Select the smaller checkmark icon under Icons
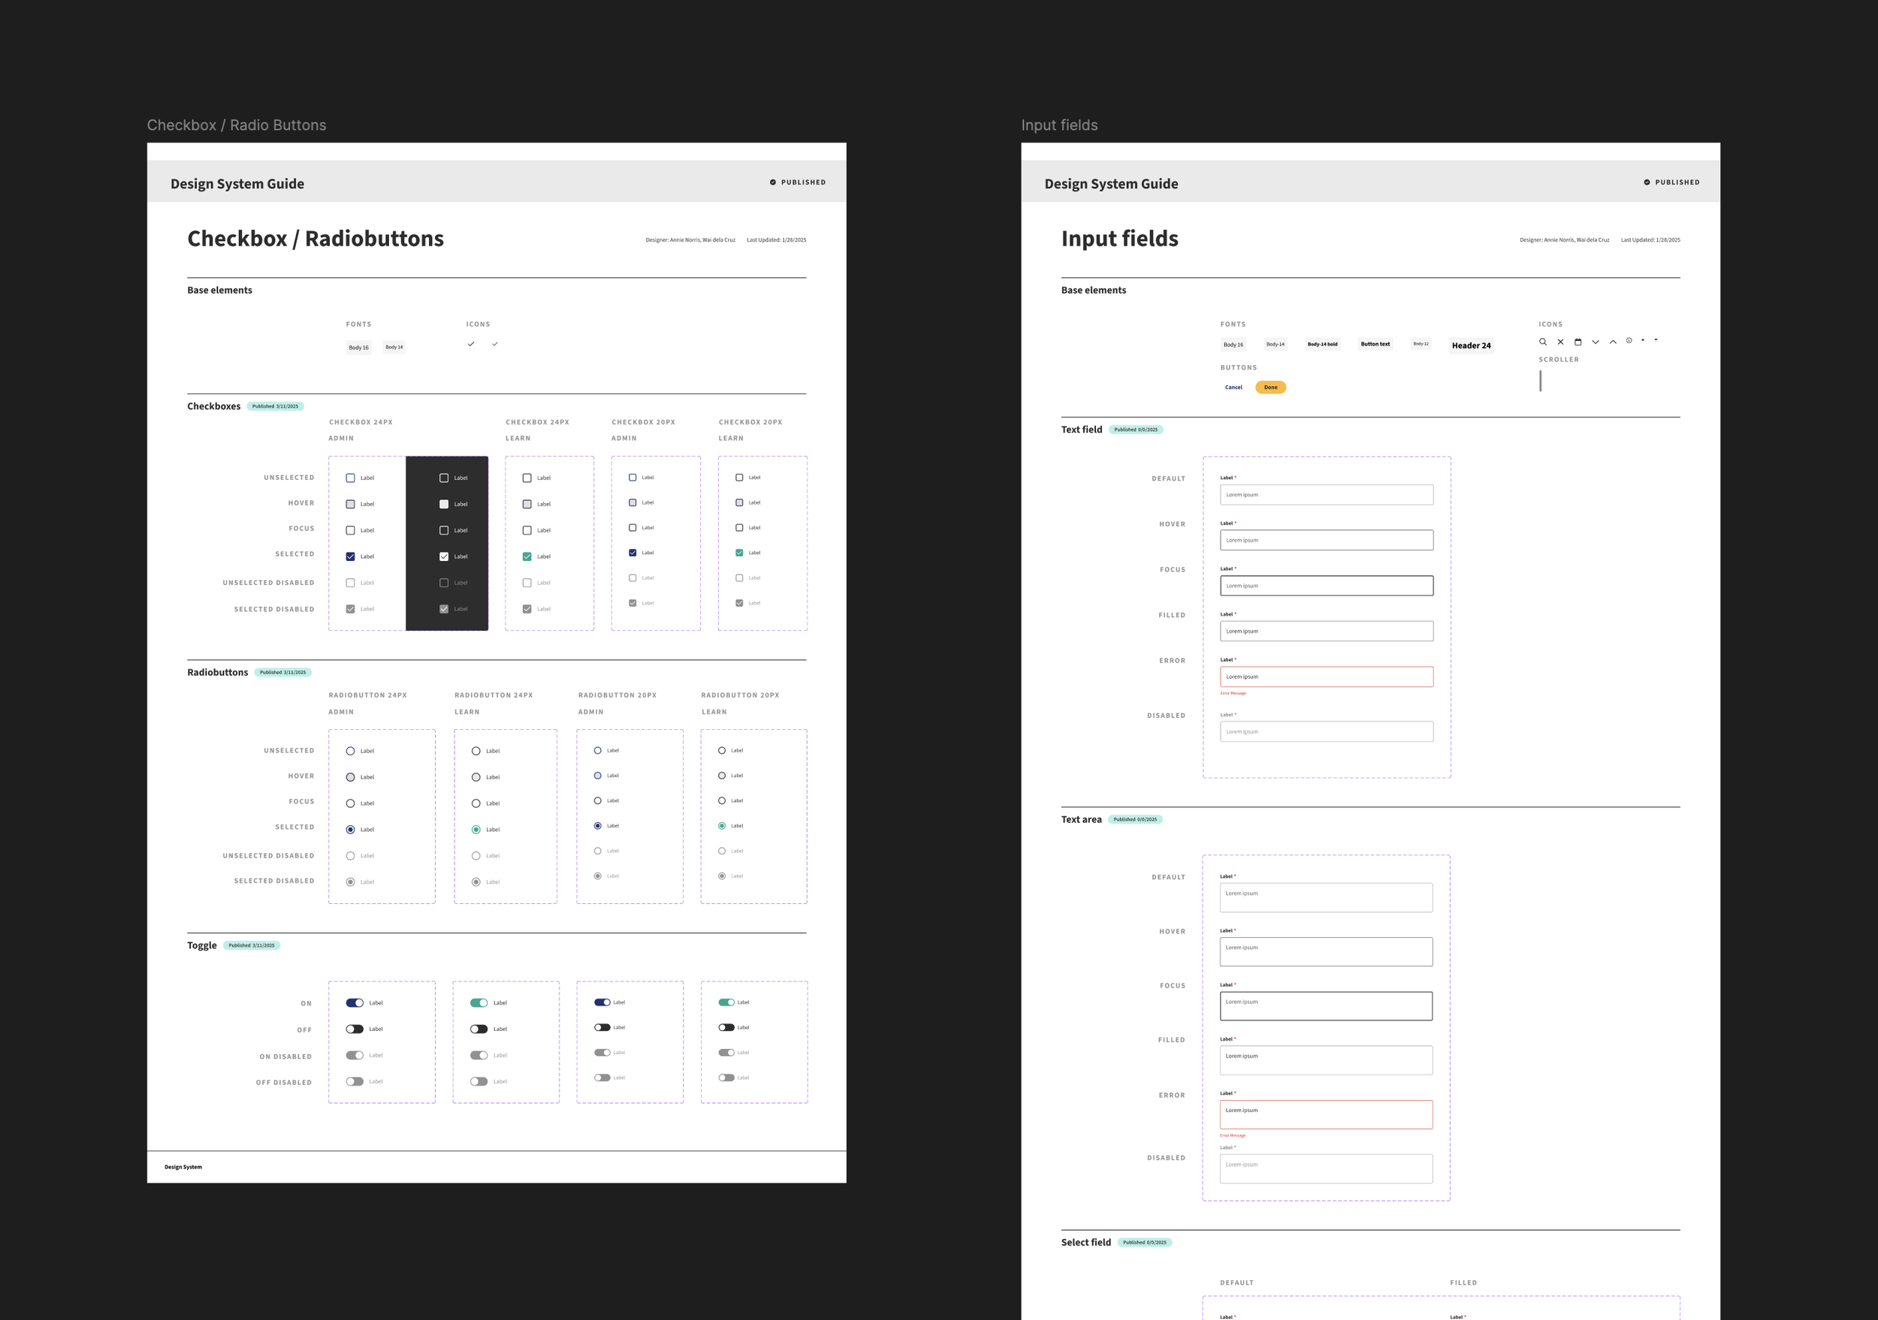The height and width of the screenshot is (1320, 1878). click(495, 344)
